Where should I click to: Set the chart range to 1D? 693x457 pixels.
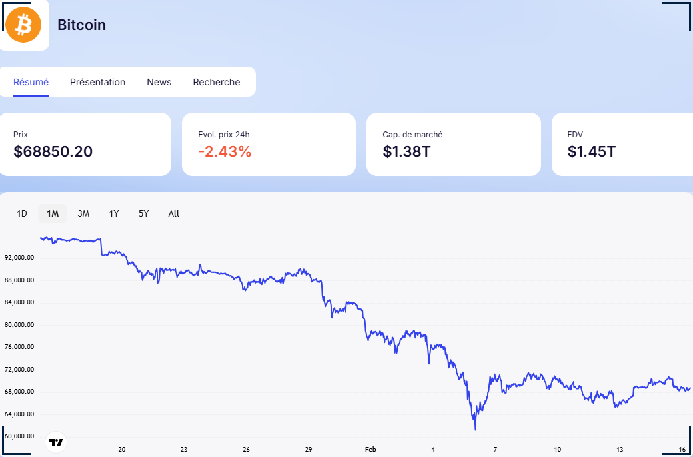click(x=22, y=213)
